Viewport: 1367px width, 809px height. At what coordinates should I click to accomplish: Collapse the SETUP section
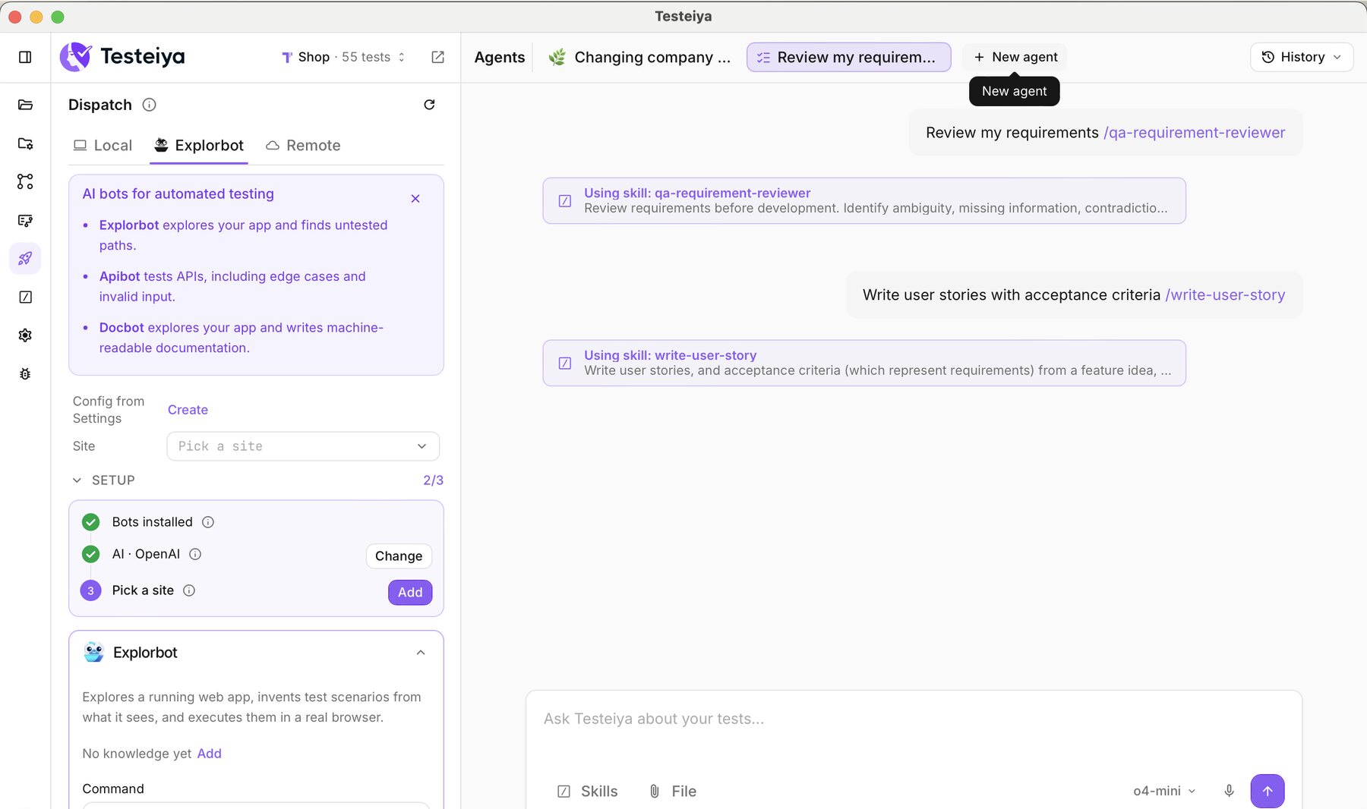pos(104,480)
